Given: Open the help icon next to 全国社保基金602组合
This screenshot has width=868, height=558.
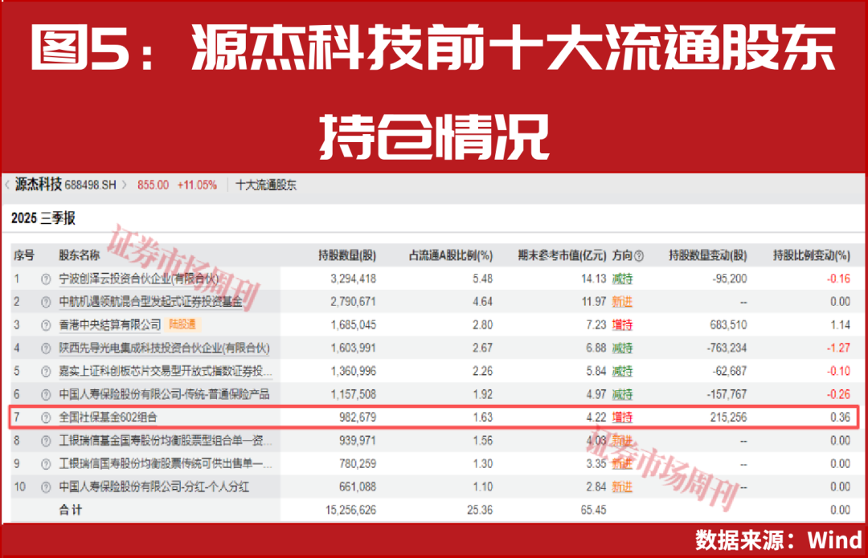Looking at the screenshot, I should tap(45, 417).
